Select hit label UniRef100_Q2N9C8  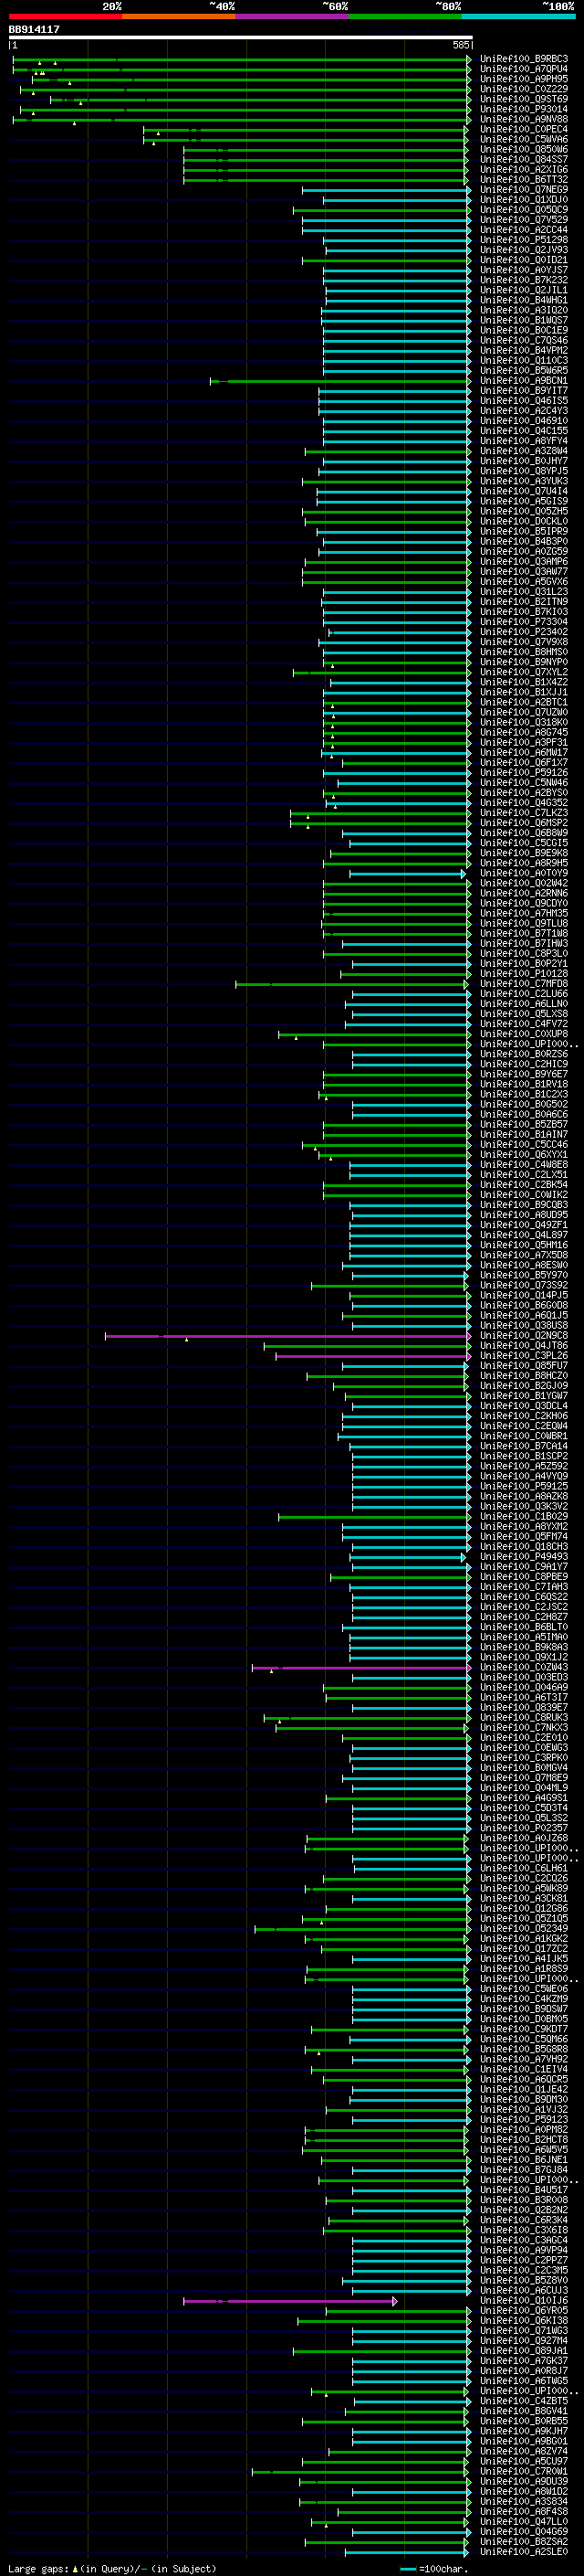pyautogui.click(x=523, y=1336)
